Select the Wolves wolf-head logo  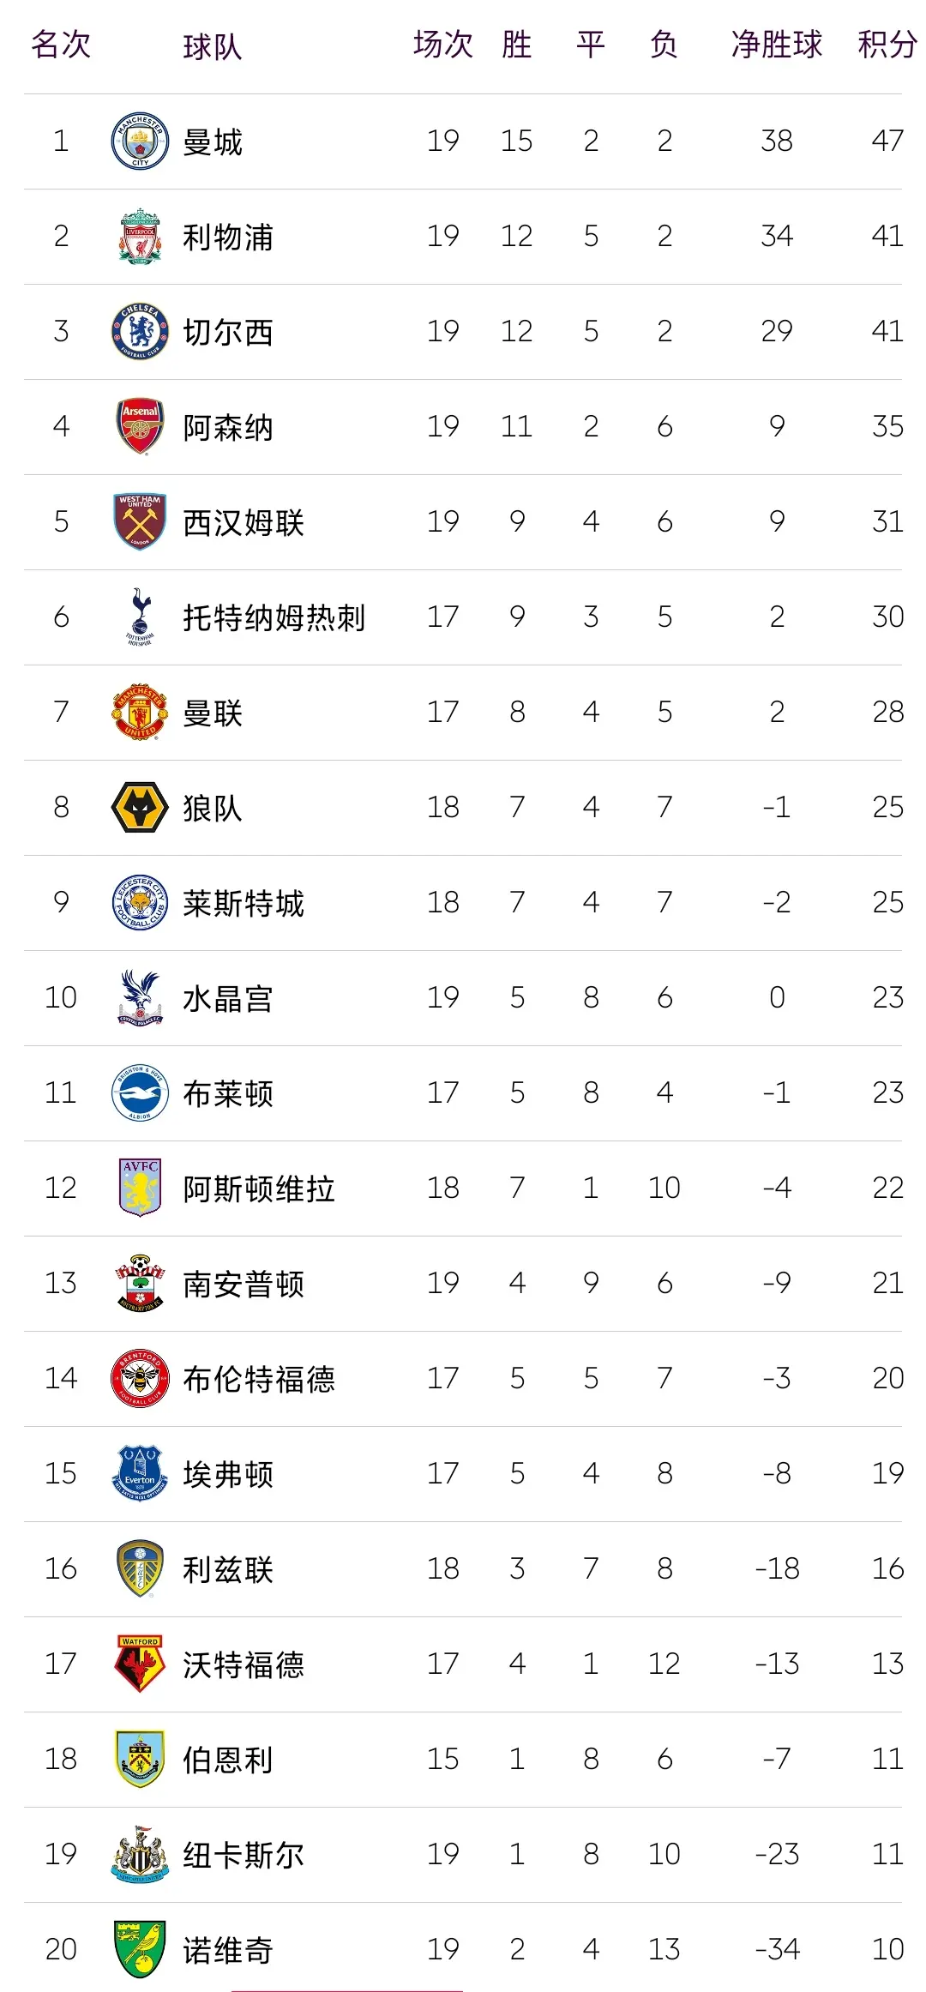tap(140, 808)
